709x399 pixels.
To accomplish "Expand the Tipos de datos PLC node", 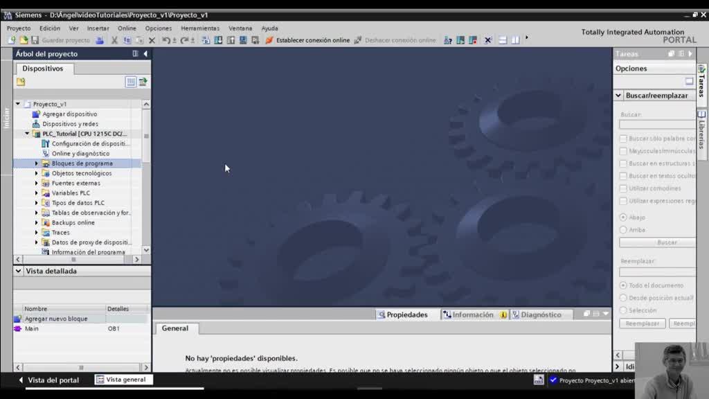I will click(x=37, y=203).
